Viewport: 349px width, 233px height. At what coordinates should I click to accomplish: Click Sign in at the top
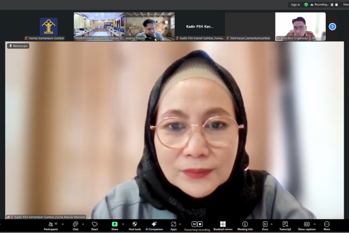pos(295,5)
